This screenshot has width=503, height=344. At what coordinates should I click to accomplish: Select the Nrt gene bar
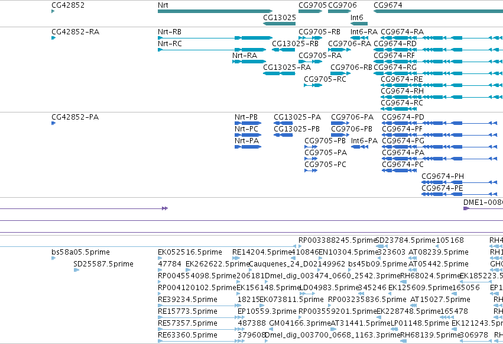[215, 11]
